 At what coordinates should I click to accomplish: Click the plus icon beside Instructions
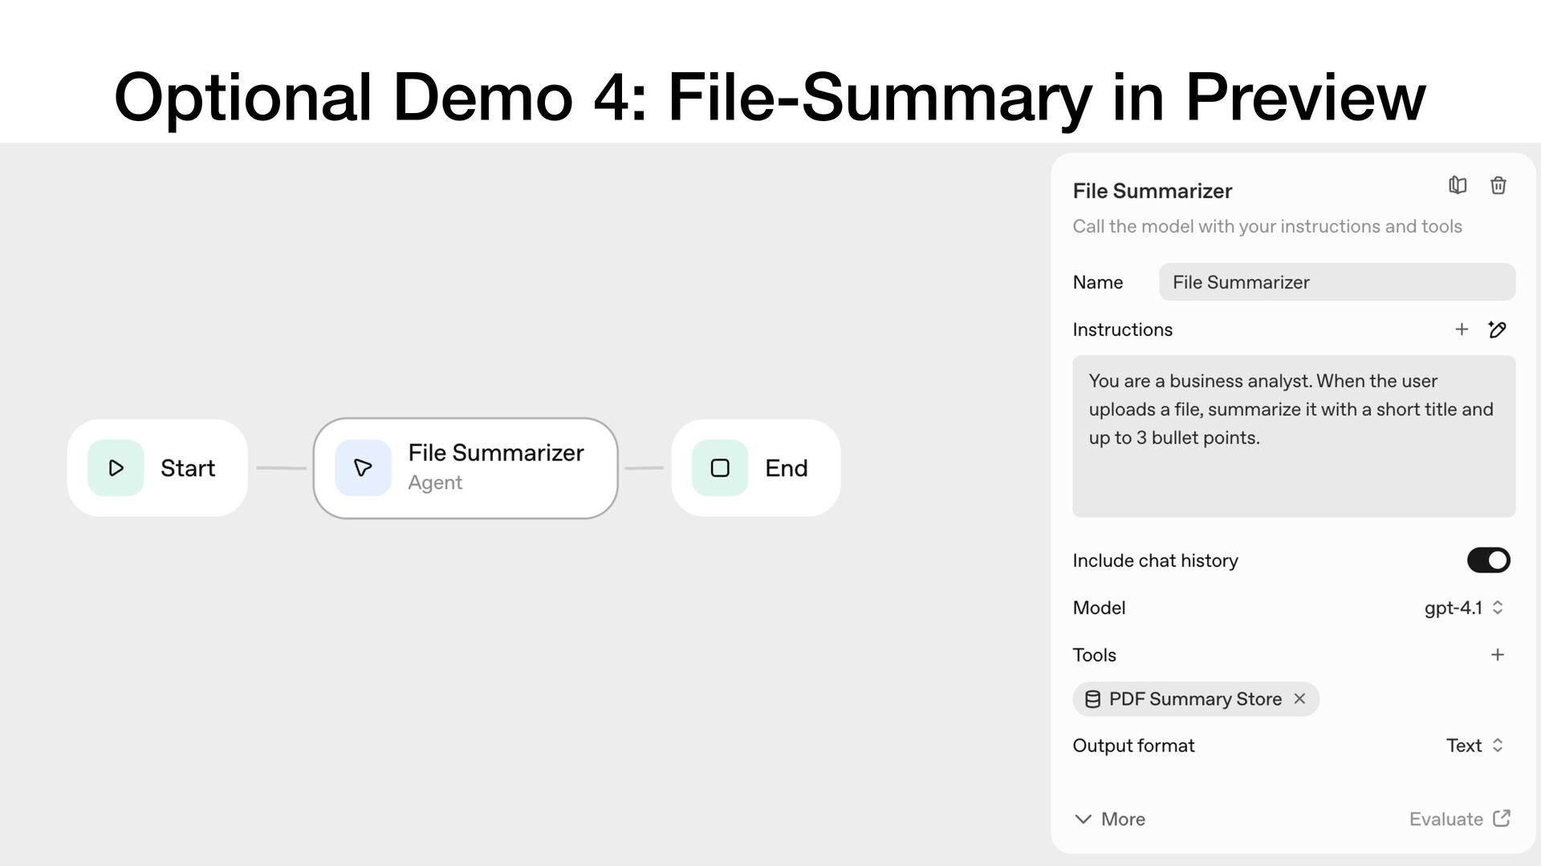point(1462,330)
